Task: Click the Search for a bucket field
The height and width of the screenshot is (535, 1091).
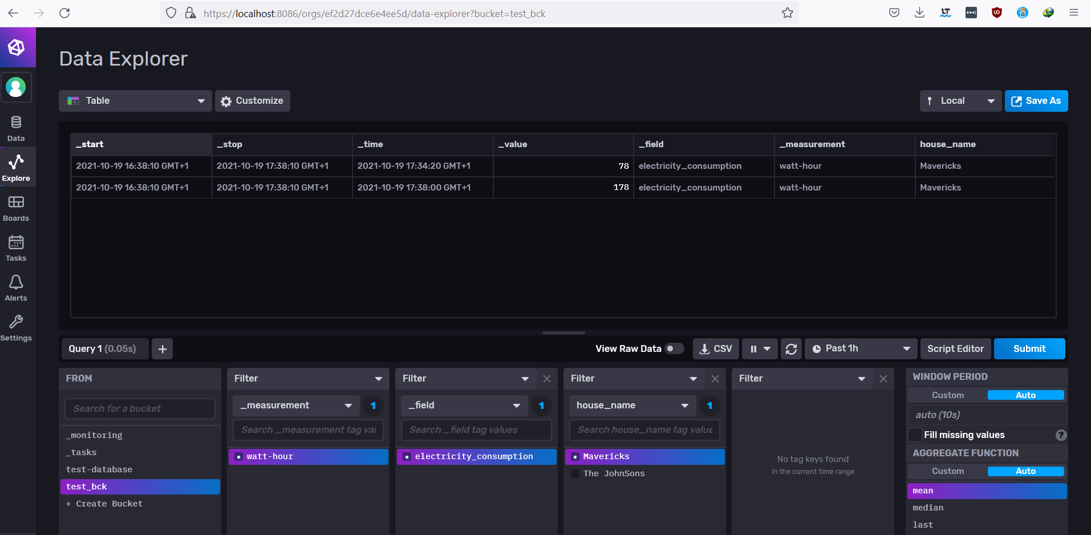Action: coord(140,408)
